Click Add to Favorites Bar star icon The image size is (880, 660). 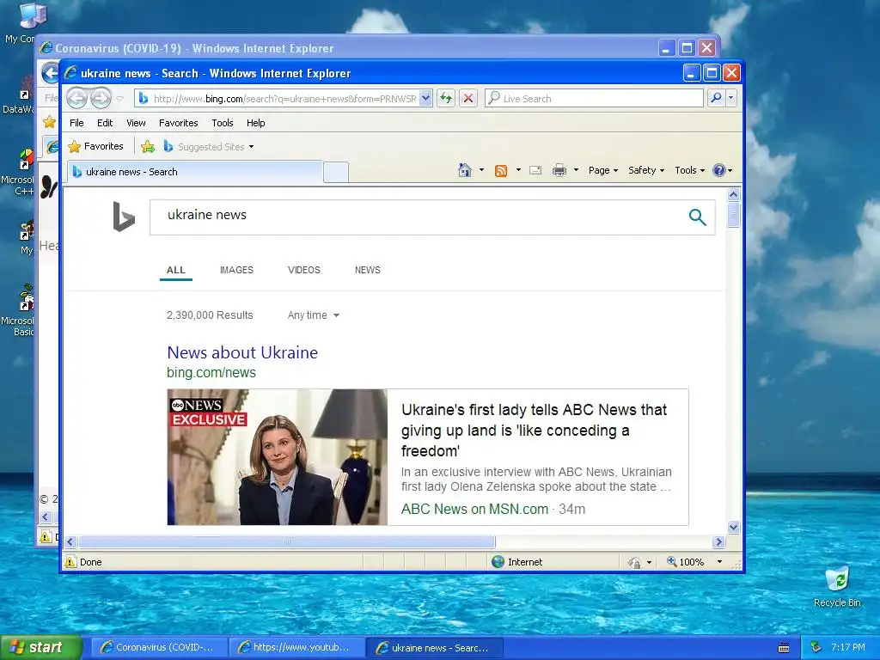pyautogui.click(x=148, y=147)
